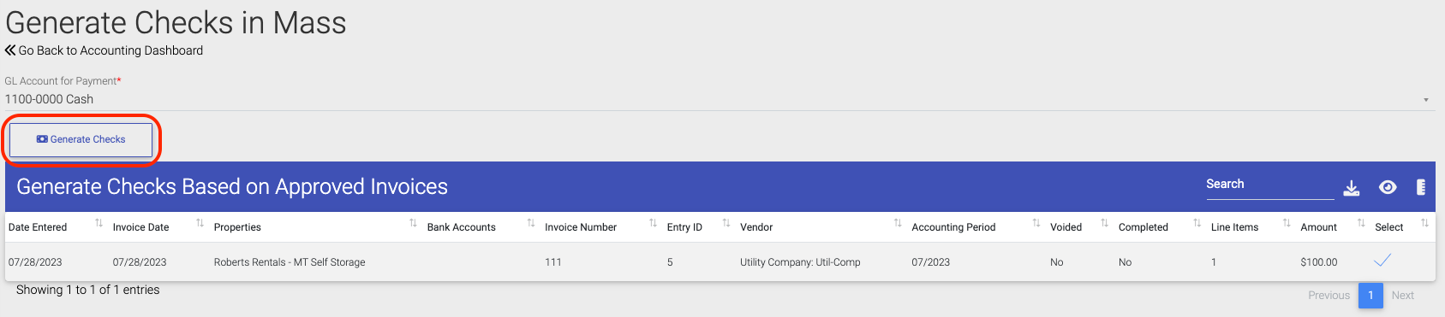
Task: Sort by Accounting Period column arrows
Action: [x=1036, y=223]
